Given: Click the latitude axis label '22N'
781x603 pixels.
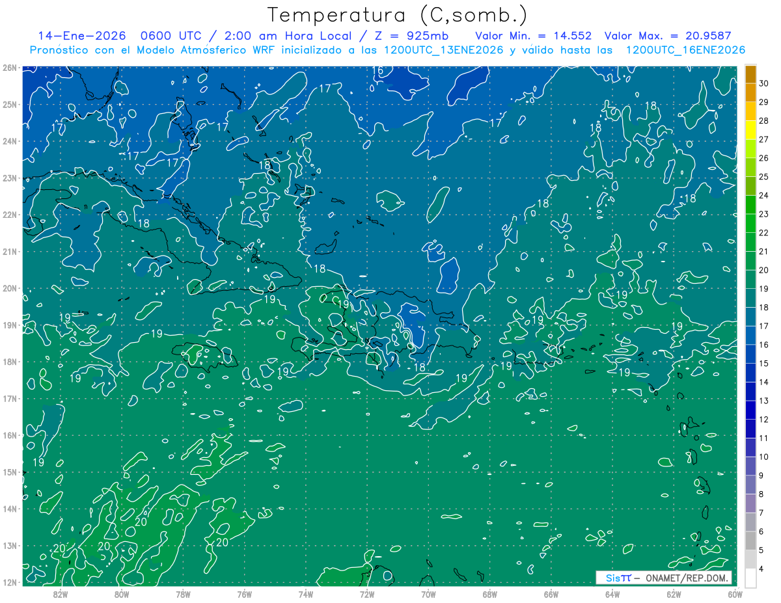Looking at the screenshot, I should (10, 215).
